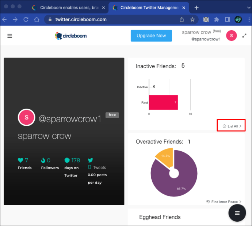Viewport: 252px width, 226px height.
Task: Close the Circleboom Twitter Management tab
Action: tap(184, 8)
